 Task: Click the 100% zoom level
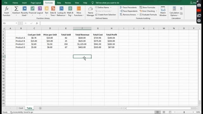click(198, 112)
